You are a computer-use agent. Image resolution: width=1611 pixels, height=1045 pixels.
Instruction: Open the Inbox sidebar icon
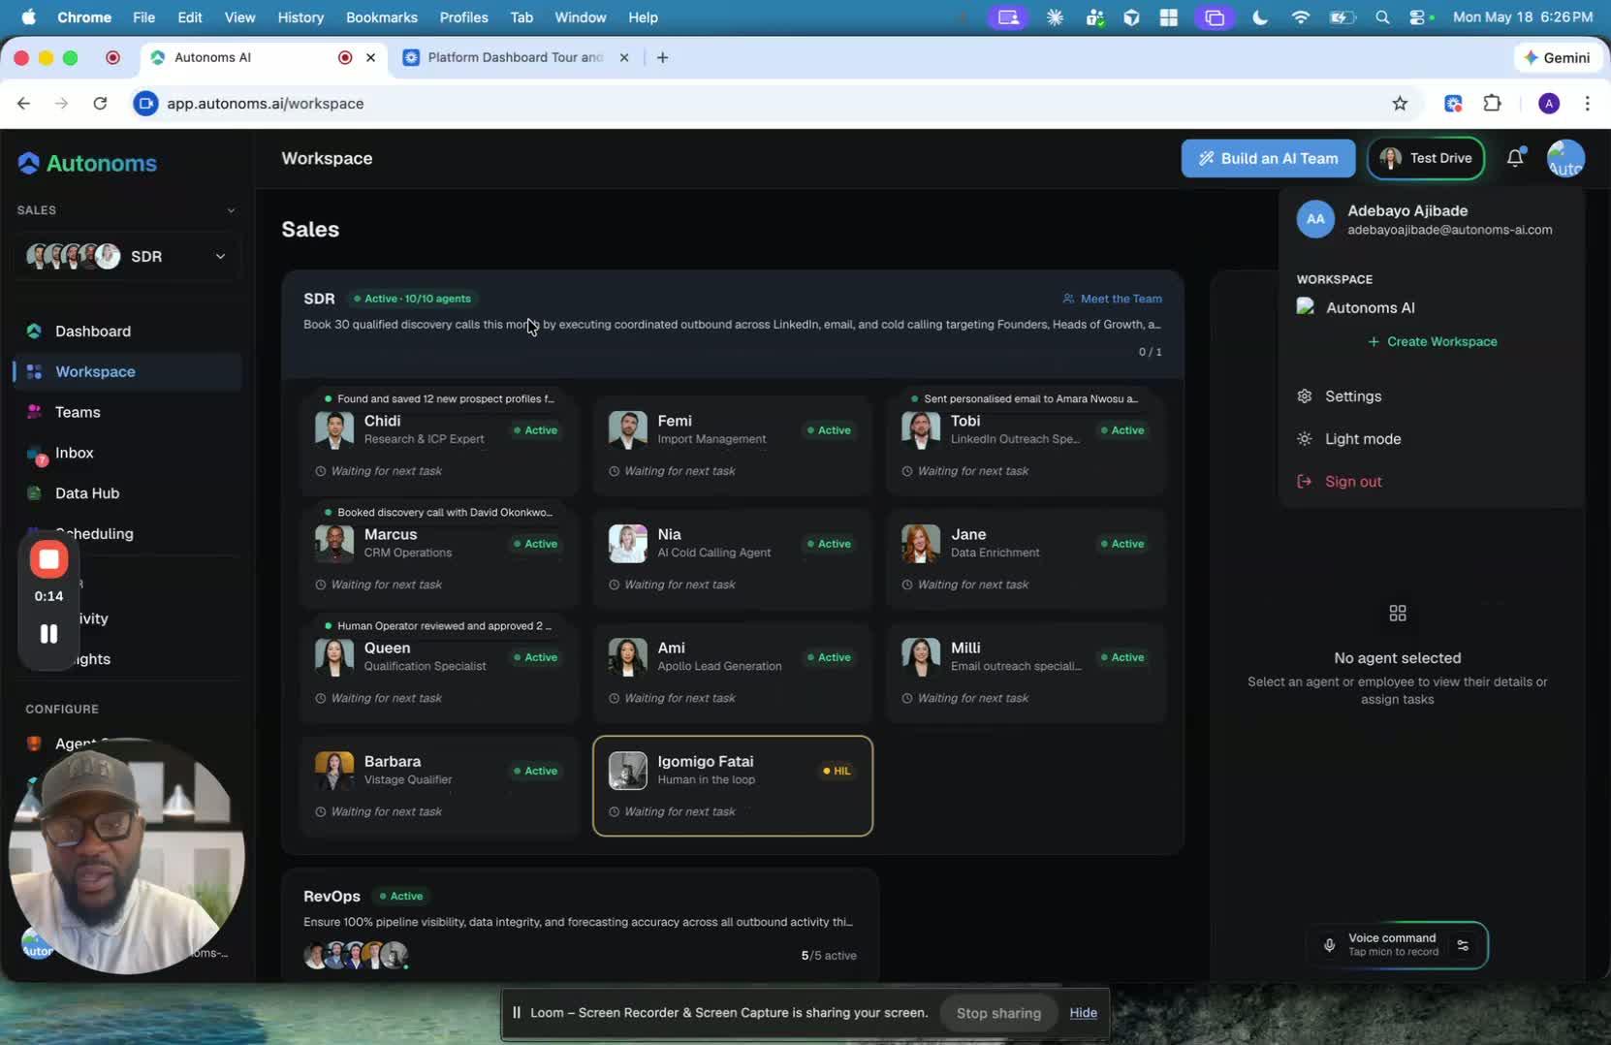[x=36, y=454]
